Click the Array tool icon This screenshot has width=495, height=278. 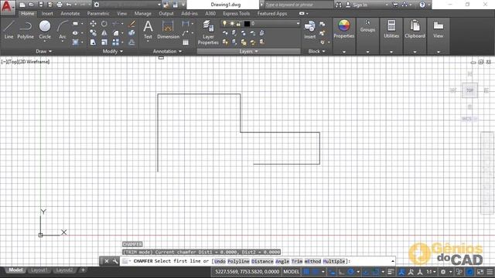point(116,42)
